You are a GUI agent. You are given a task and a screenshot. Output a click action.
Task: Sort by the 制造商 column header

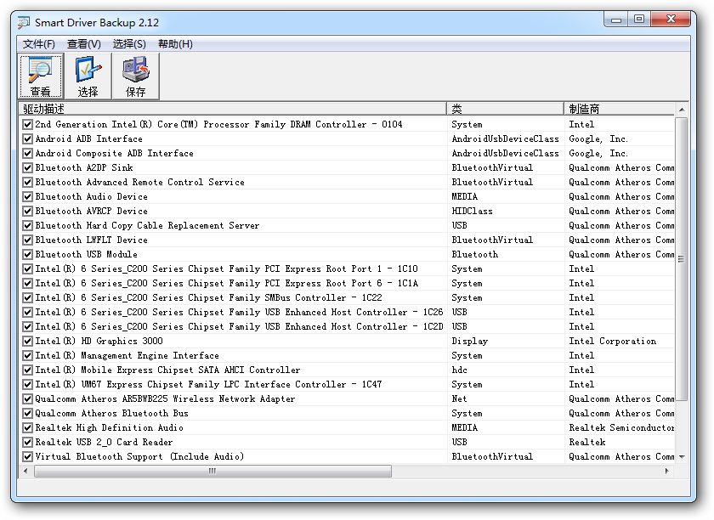coord(620,109)
